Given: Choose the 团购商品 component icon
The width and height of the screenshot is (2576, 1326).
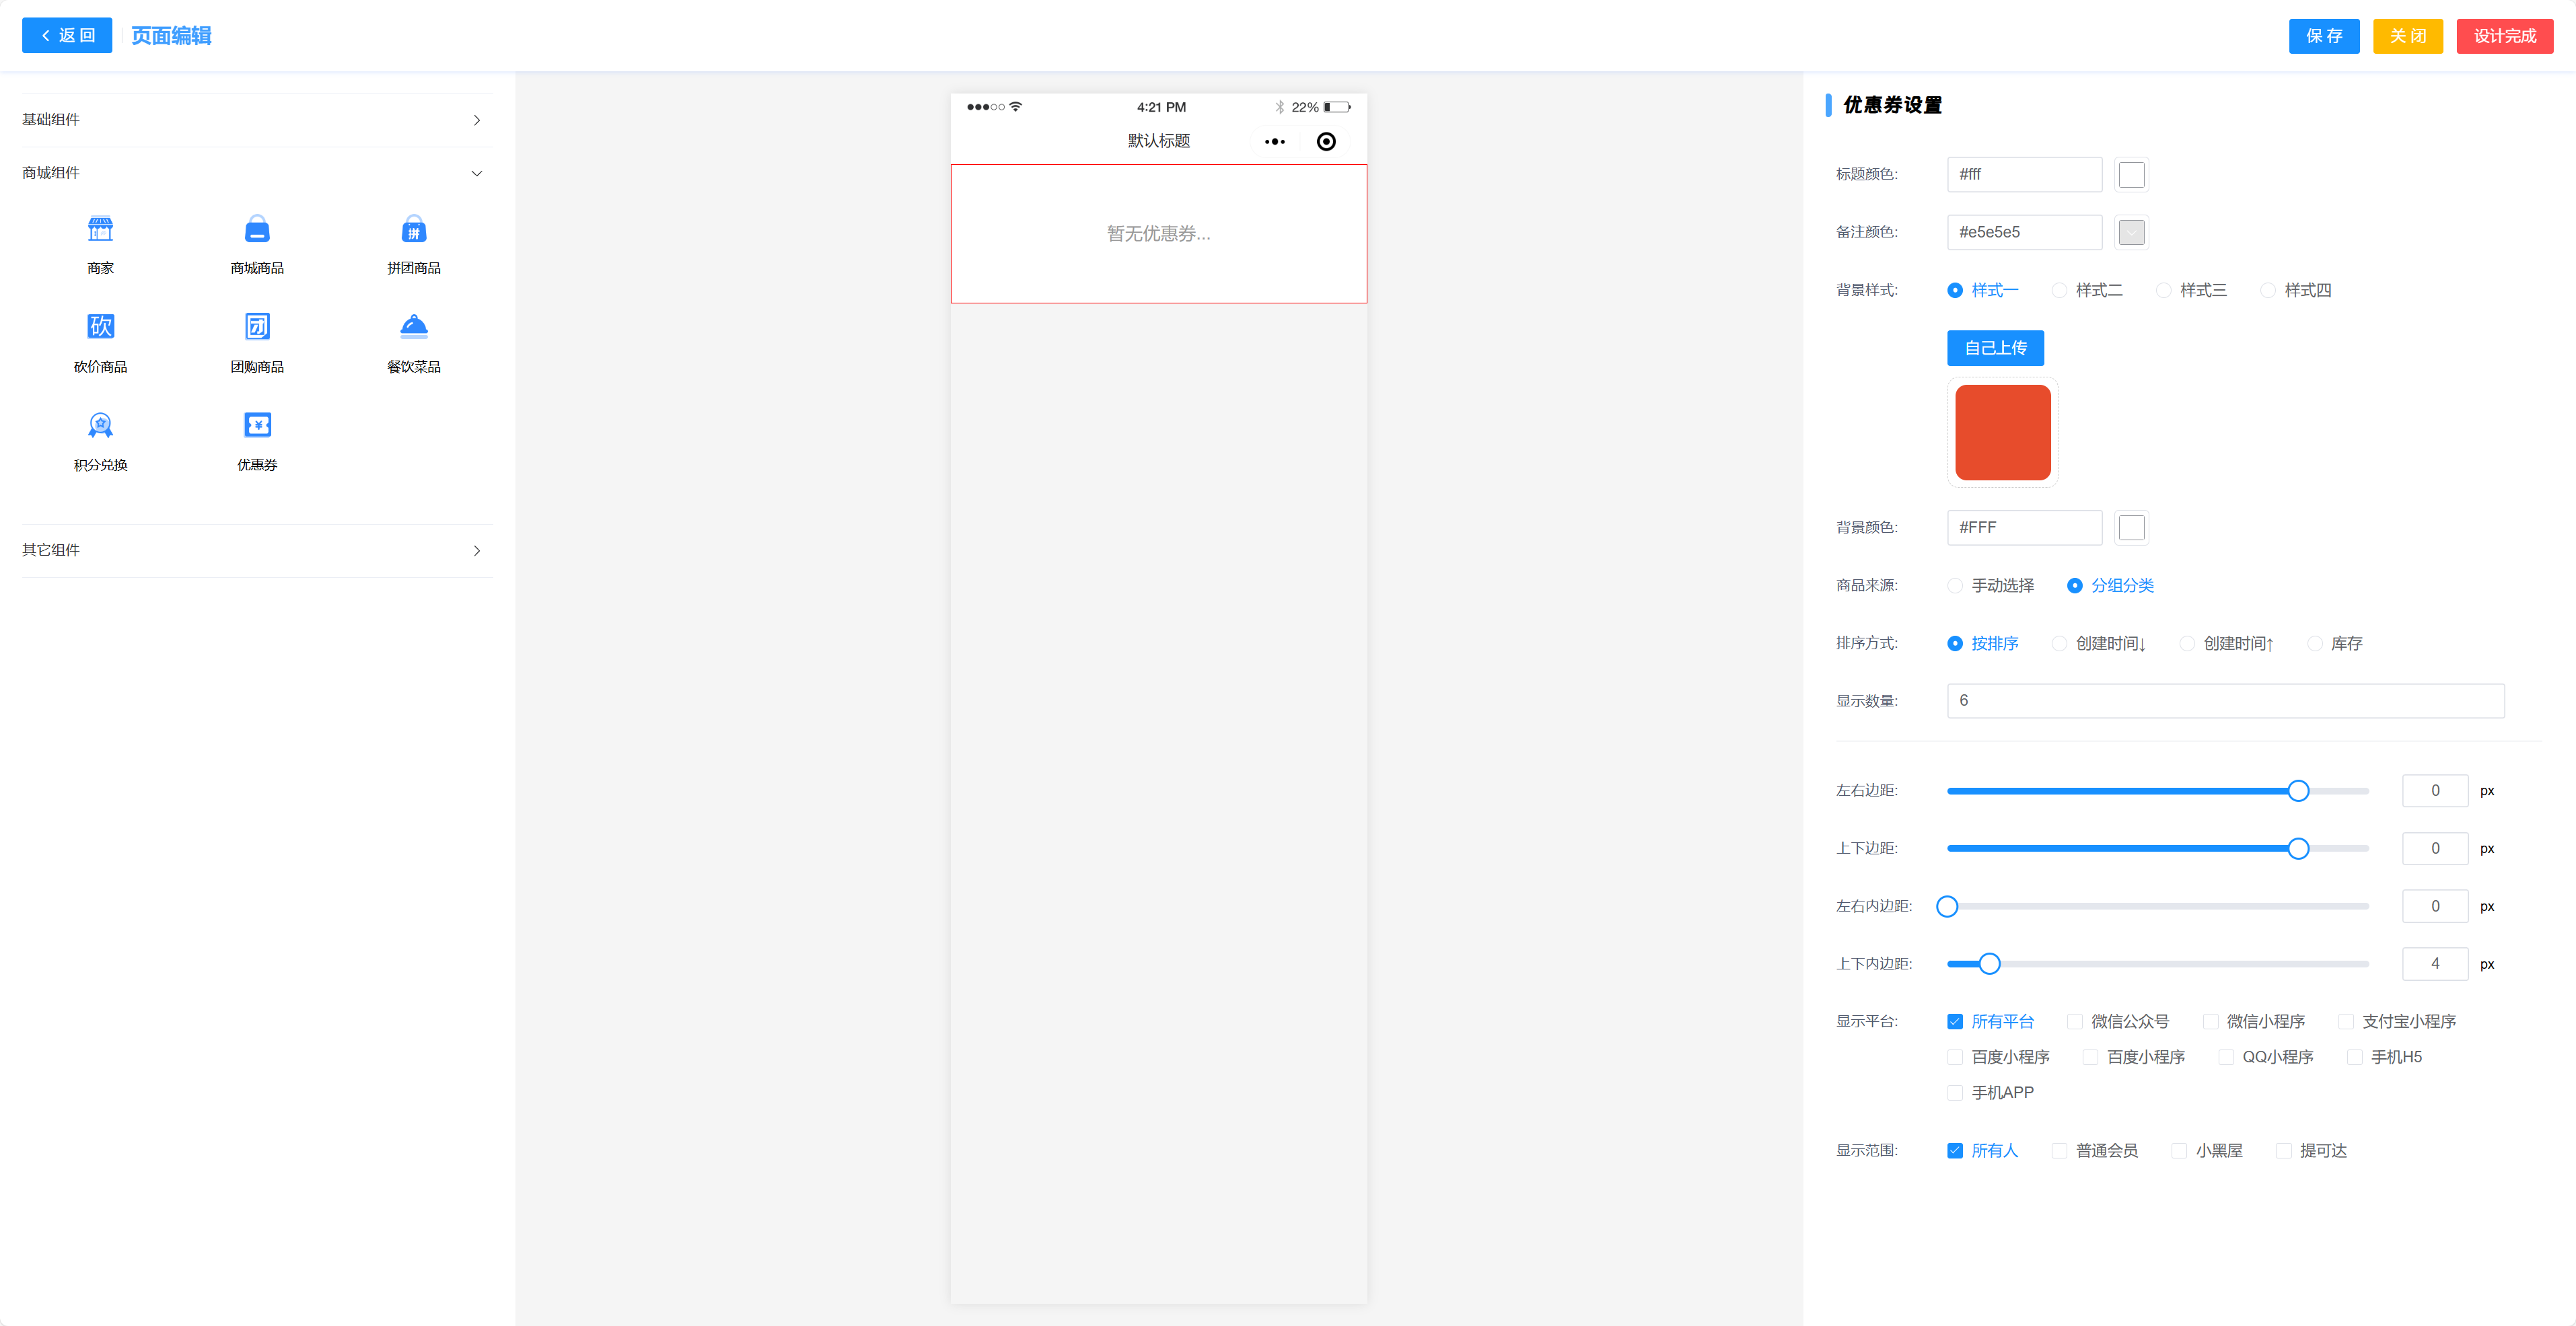Looking at the screenshot, I should coord(257,327).
